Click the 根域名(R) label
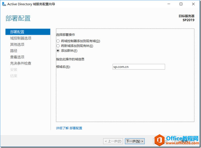The height and width of the screenshot is (148, 201). coord(63,67)
